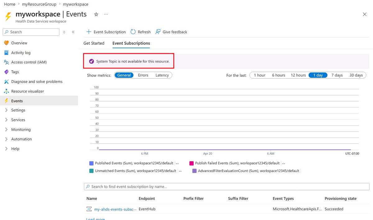Collapse the sidebar with the double chevron

(73, 32)
